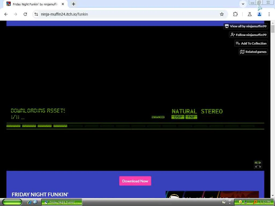Click the help question mark tray icon
275x206 pixels.
tap(224, 202)
